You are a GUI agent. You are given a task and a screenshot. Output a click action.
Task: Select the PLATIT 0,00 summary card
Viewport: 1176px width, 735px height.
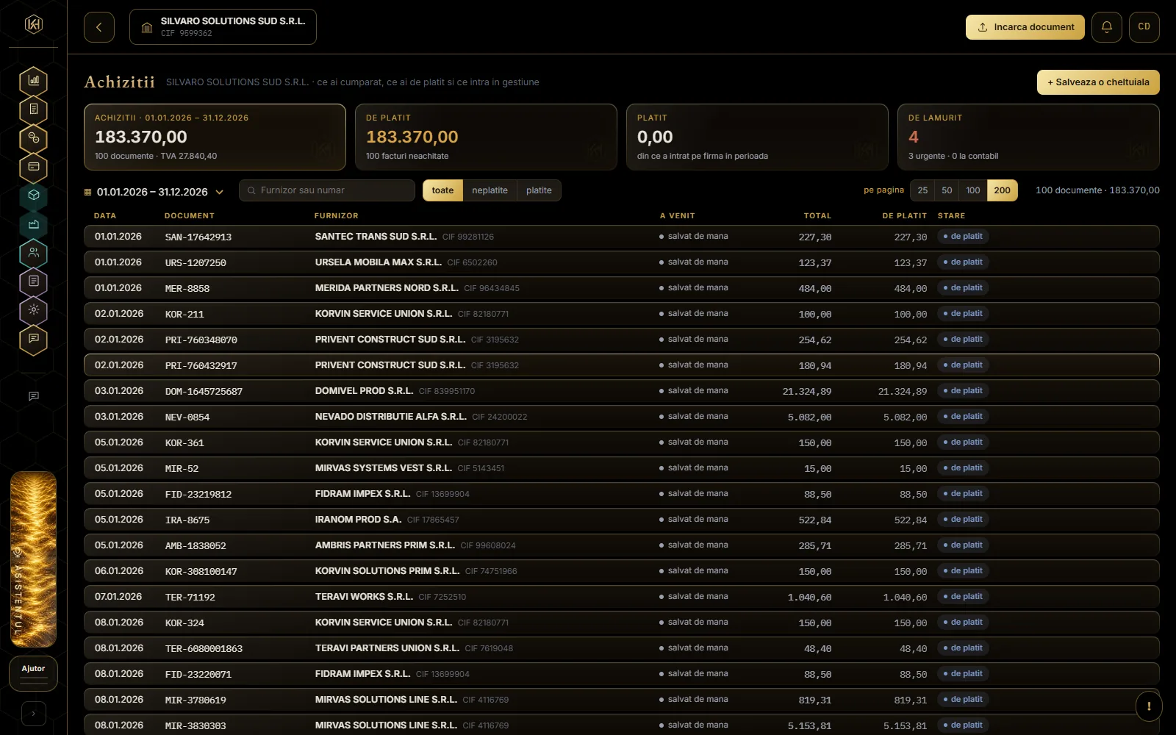click(x=757, y=137)
